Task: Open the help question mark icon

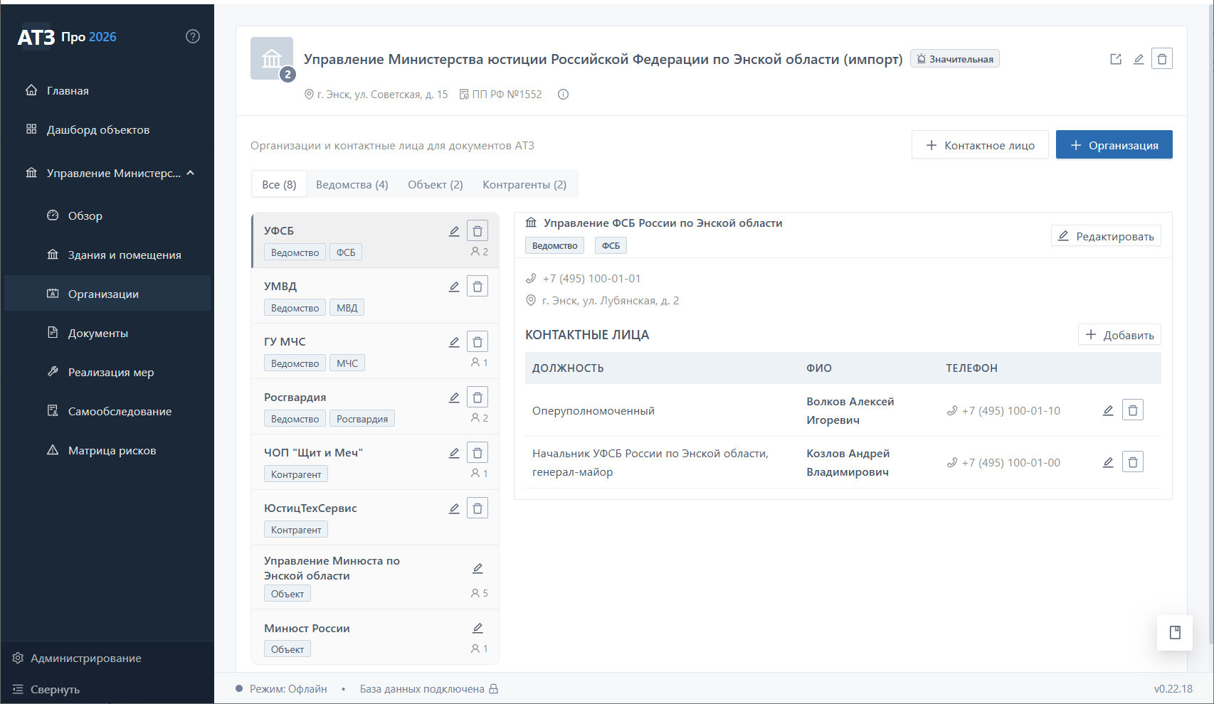Action: pyautogui.click(x=193, y=36)
